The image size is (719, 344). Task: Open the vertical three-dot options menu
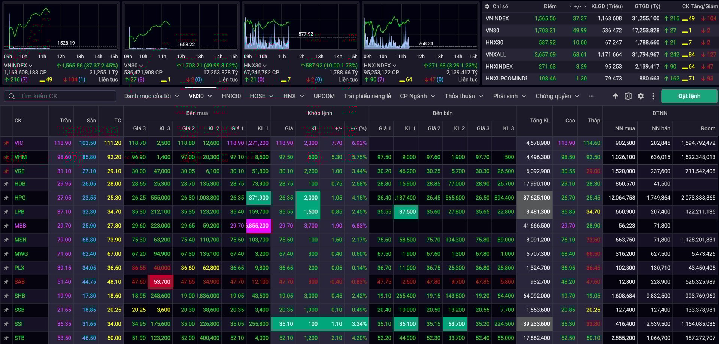point(653,96)
